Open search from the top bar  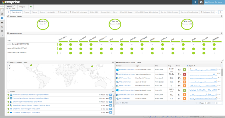click(195, 2)
